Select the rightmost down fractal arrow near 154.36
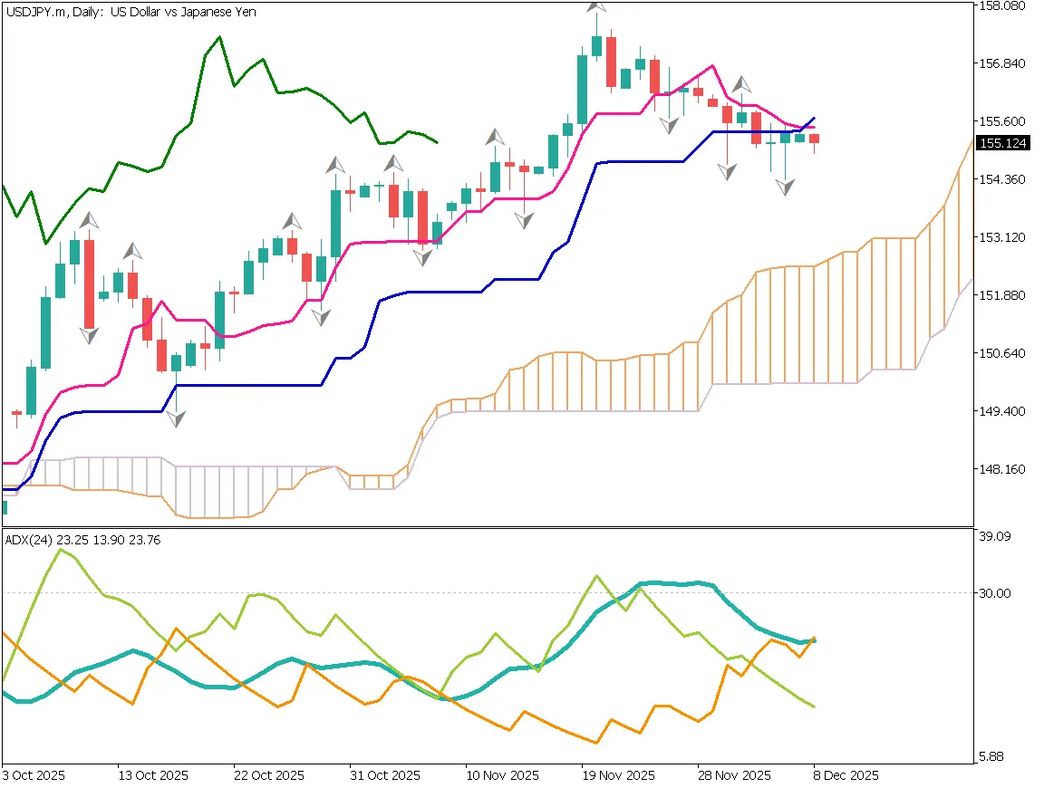1044x788 pixels. click(x=785, y=187)
